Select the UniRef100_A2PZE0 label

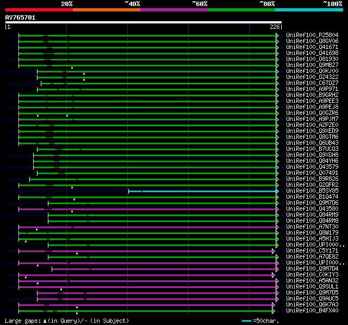tap(312, 125)
